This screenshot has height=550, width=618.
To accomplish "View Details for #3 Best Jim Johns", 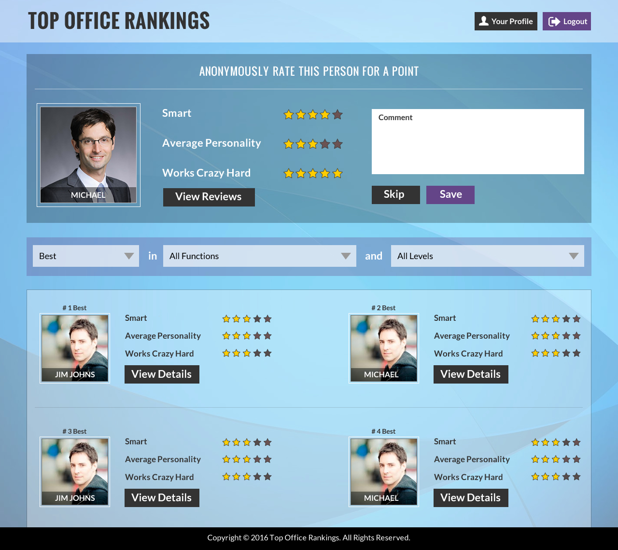I will point(162,498).
